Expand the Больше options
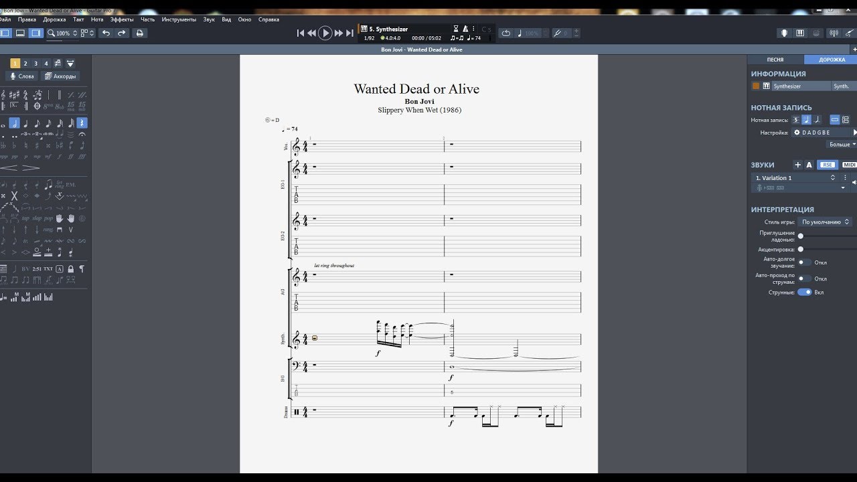The height and width of the screenshot is (482, 857). pos(842,144)
